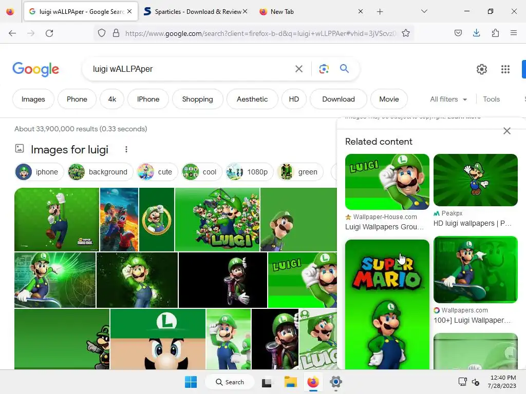Open Google quick settings gear

pyautogui.click(x=482, y=69)
